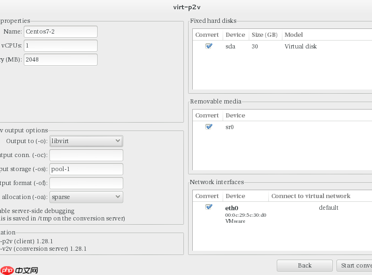Uncheck the Convert checkbox for eth0 interface
This screenshot has width=372, height=275.
(x=209, y=207)
